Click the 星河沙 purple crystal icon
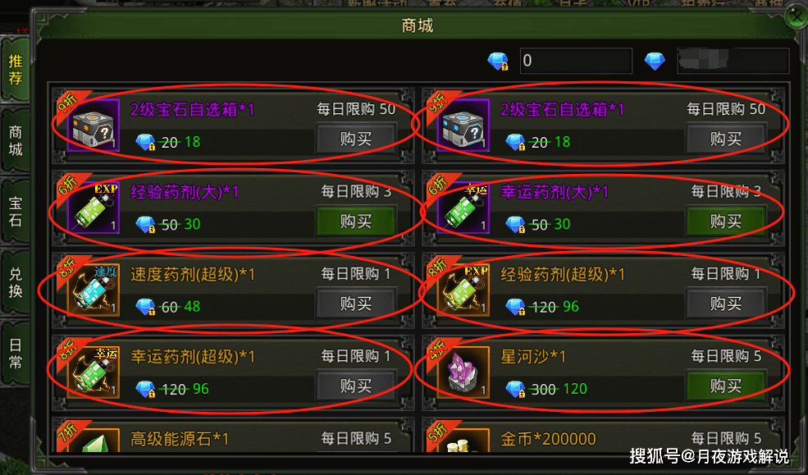808x475 pixels. pyautogui.click(x=463, y=372)
